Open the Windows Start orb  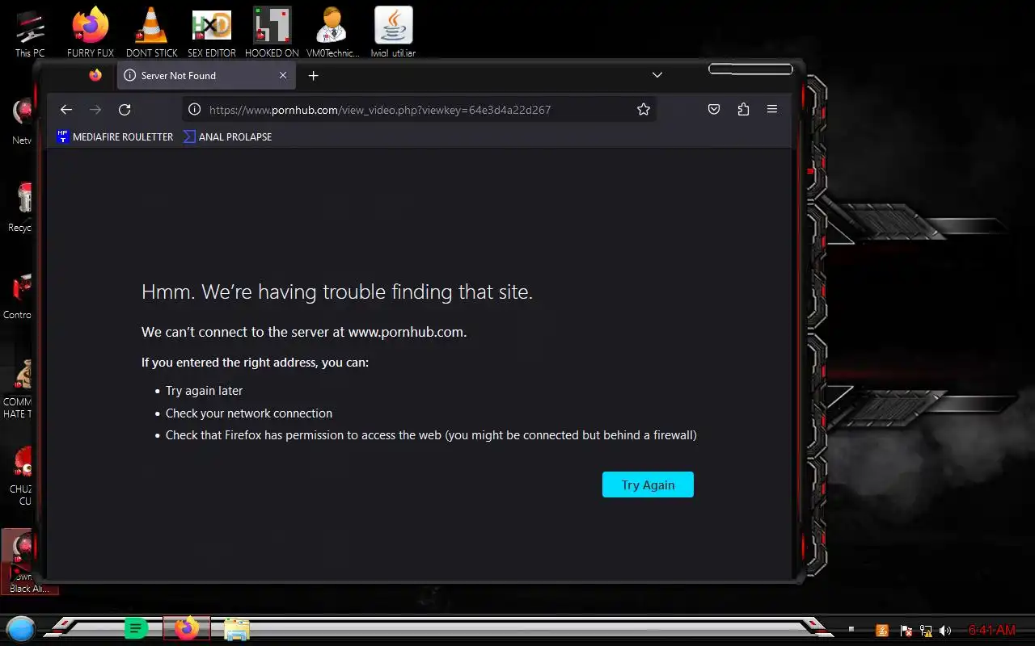click(x=21, y=629)
